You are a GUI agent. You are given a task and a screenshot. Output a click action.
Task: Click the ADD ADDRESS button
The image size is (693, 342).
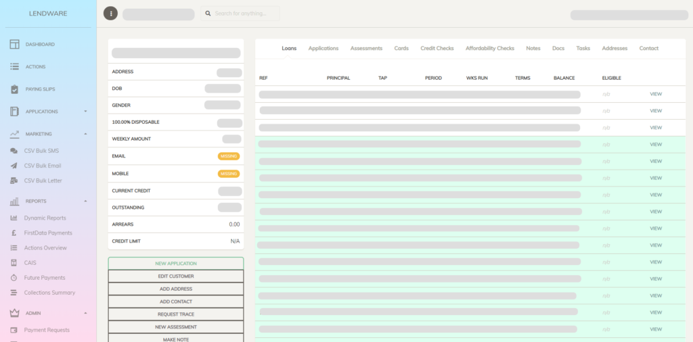pyautogui.click(x=176, y=289)
